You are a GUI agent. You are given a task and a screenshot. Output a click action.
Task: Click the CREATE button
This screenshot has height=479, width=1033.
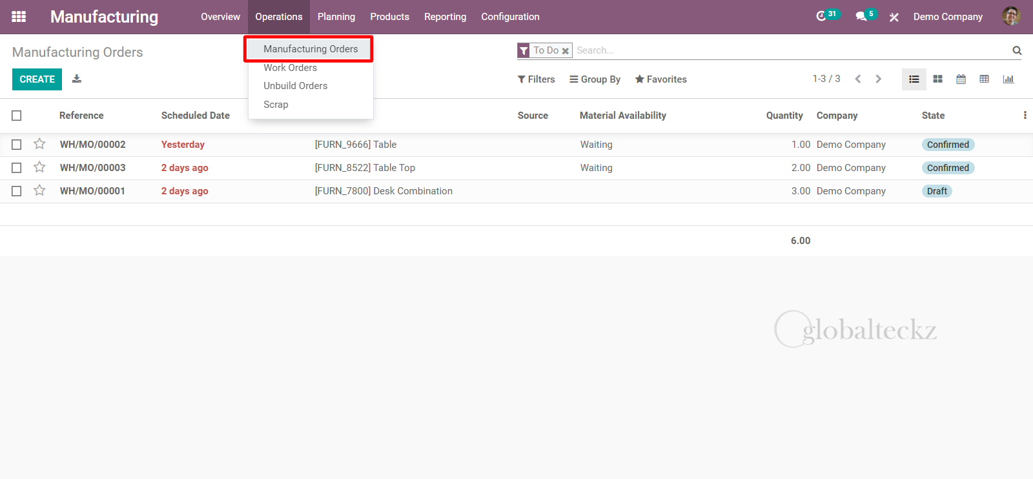pyautogui.click(x=37, y=79)
